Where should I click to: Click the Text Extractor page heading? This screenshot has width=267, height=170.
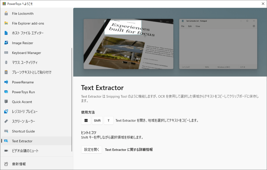(102, 88)
